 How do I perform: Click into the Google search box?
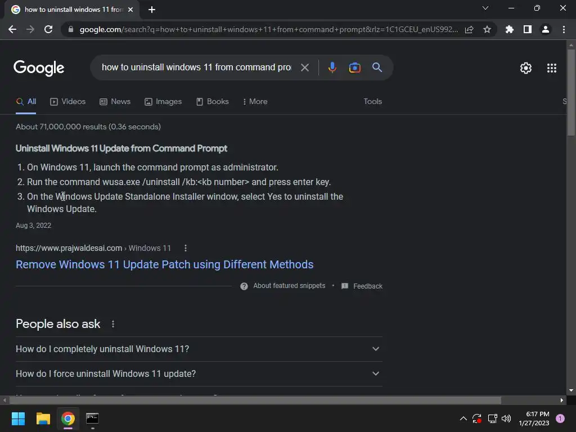point(196,67)
